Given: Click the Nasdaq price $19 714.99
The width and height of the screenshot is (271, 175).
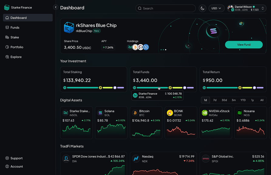Looking at the screenshot, I should click(x=187, y=157).
